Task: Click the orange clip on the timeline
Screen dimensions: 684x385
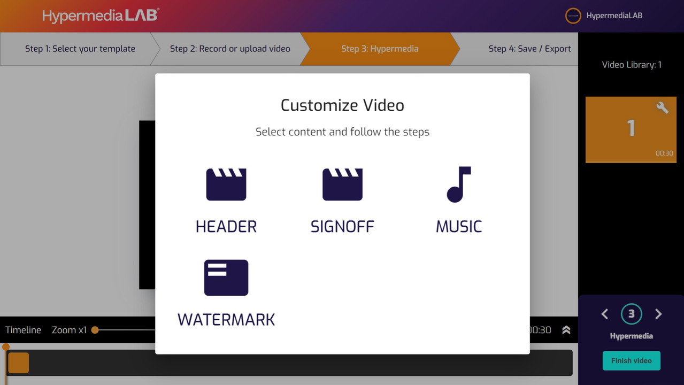Action: coord(18,363)
